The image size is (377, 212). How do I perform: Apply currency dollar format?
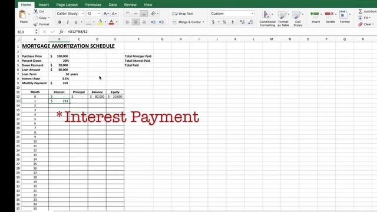pyautogui.click(x=213, y=22)
